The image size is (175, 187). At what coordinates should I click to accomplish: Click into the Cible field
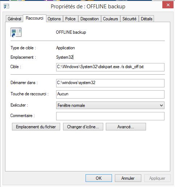point(110,67)
